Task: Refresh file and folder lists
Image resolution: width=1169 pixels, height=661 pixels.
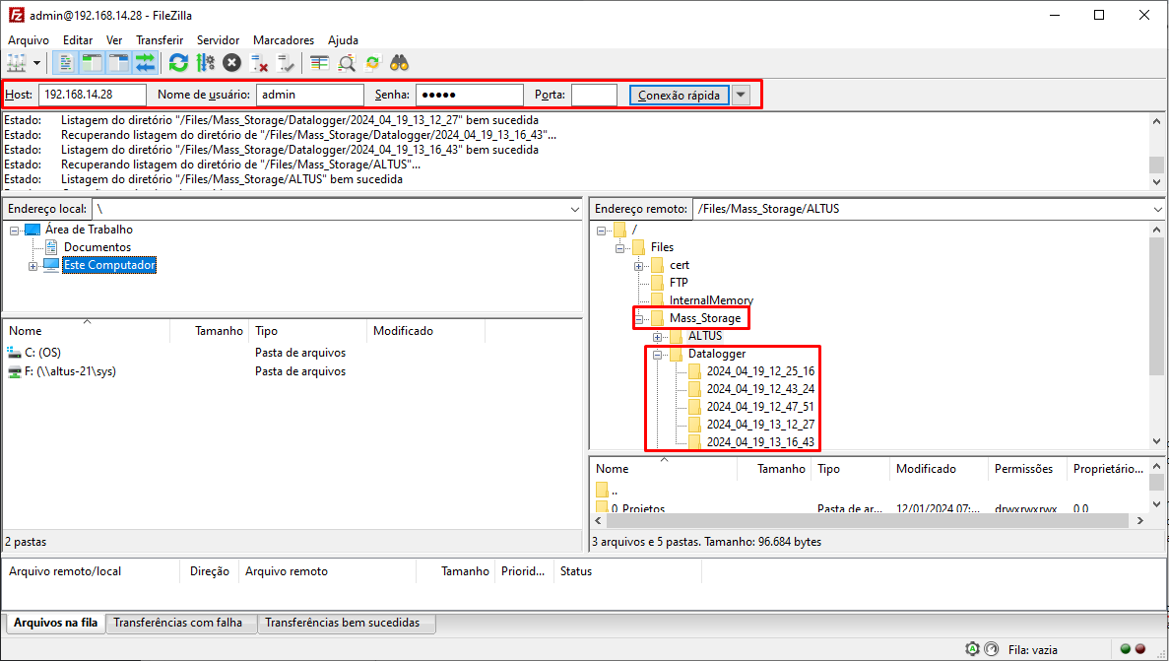Action: [178, 63]
